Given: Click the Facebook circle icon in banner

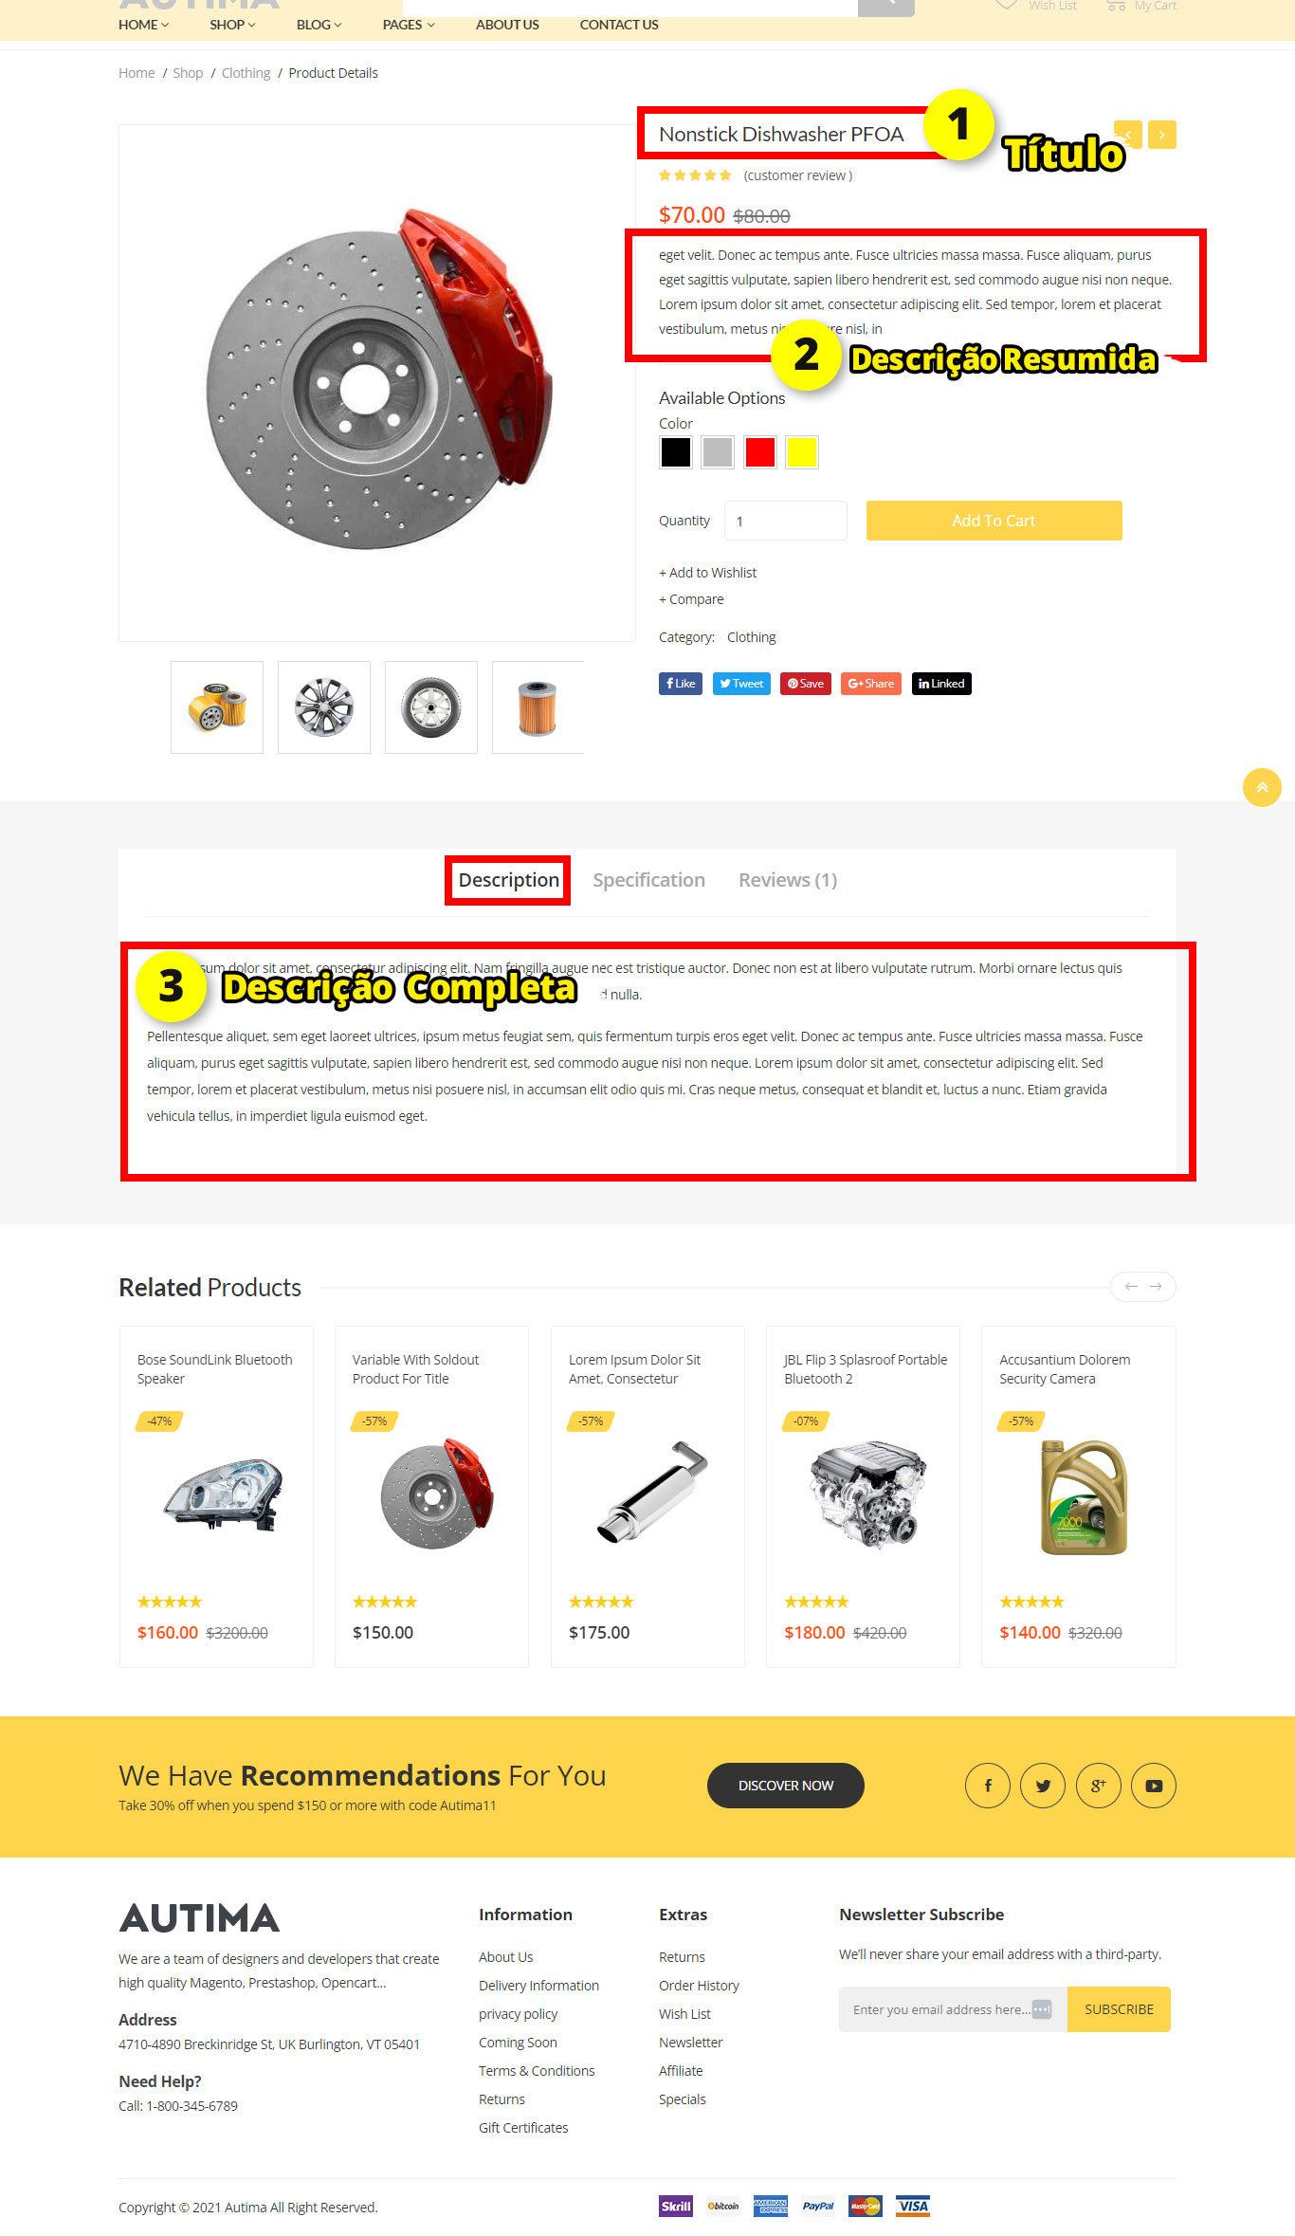Looking at the screenshot, I should 988,1786.
